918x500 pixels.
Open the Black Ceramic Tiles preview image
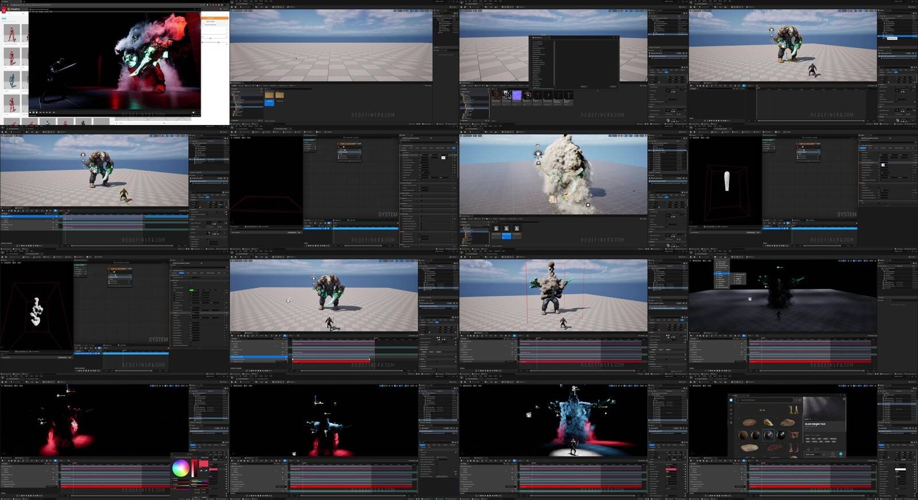(x=823, y=408)
